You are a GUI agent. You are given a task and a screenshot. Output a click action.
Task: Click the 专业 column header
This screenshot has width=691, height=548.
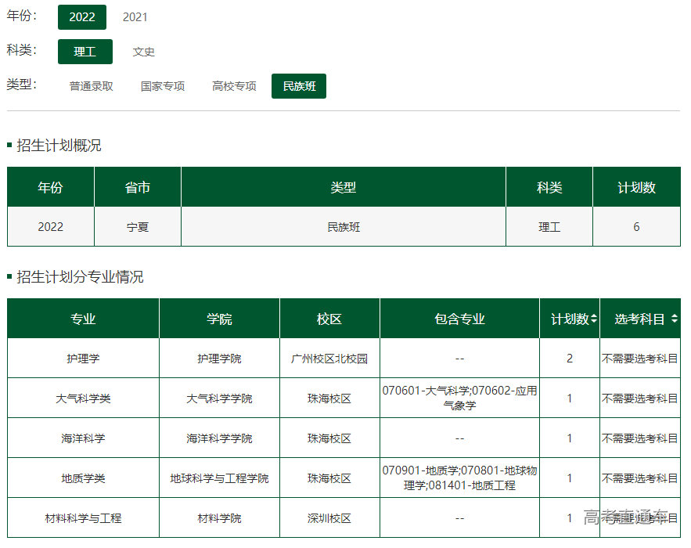pos(83,319)
